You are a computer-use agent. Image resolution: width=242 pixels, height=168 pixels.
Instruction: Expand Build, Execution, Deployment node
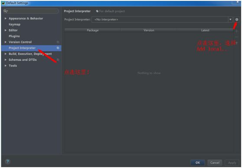click(x=5, y=54)
